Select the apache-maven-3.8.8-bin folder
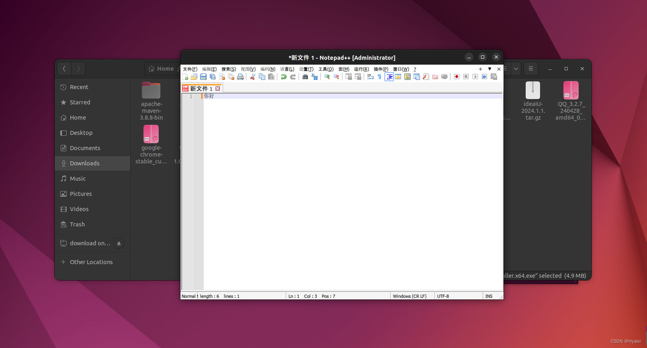The width and height of the screenshot is (647, 348). click(x=151, y=101)
